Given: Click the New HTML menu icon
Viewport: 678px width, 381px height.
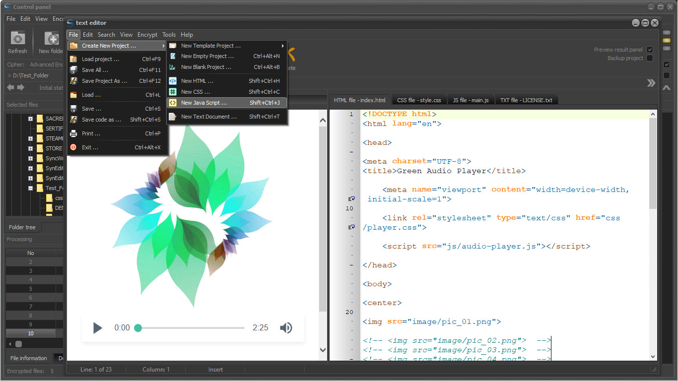Looking at the screenshot, I should (x=173, y=81).
